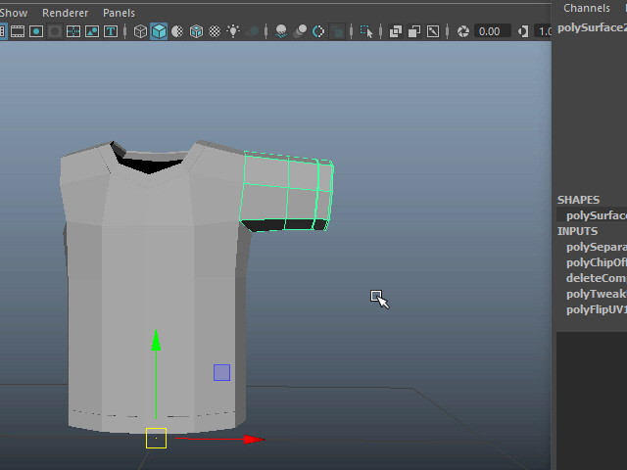Open the Renderer menu

click(65, 13)
